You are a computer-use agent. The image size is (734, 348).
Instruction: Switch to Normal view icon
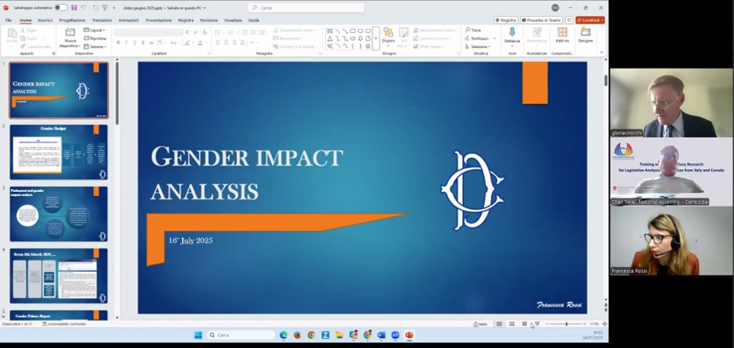(499, 324)
